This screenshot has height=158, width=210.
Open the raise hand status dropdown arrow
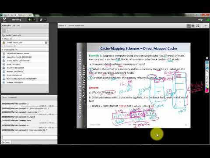coord(45,19)
